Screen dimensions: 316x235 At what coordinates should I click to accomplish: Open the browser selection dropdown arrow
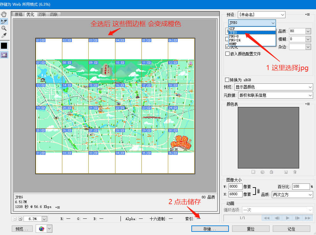point(49,229)
